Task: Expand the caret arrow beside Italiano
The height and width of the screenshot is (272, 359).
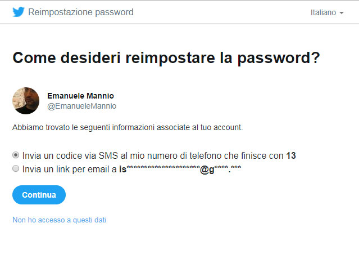Action: click(342, 13)
